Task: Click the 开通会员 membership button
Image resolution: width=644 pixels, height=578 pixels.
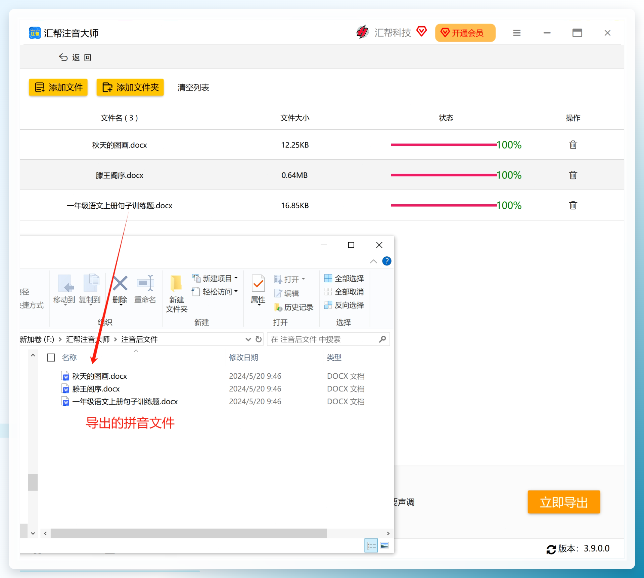Action: click(465, 33)
